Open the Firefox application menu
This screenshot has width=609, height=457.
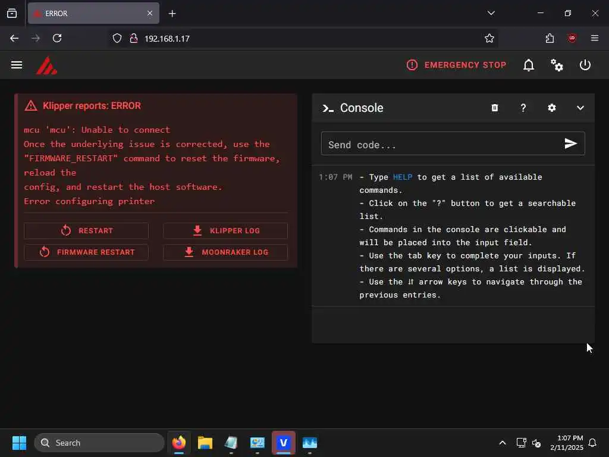[594, 38]
